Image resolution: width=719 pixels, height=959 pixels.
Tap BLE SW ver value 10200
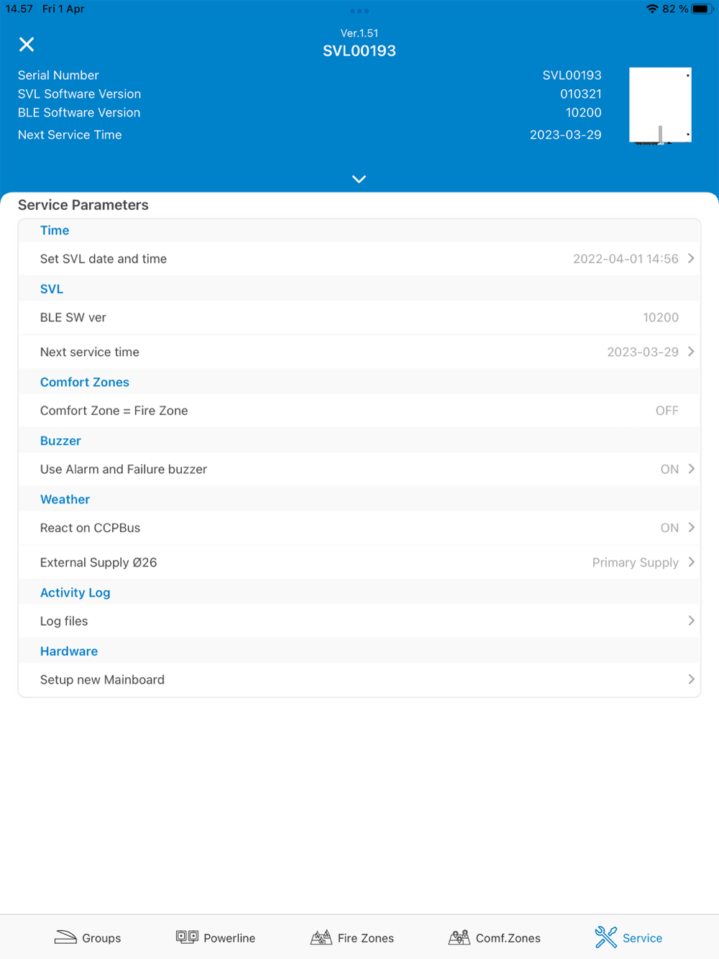(x=661, y=317)
